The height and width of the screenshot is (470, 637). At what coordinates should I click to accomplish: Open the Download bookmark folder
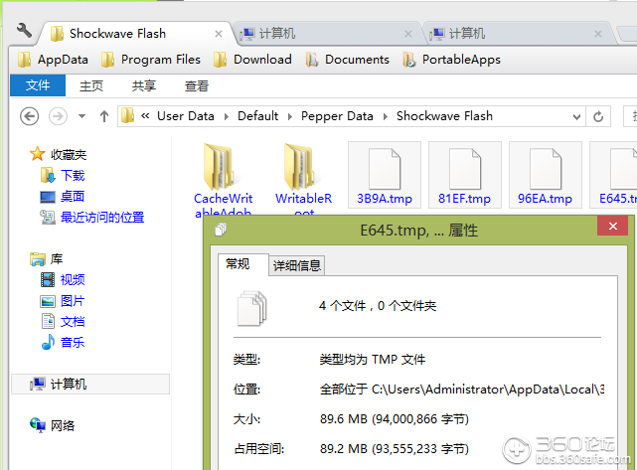point(252,60)
